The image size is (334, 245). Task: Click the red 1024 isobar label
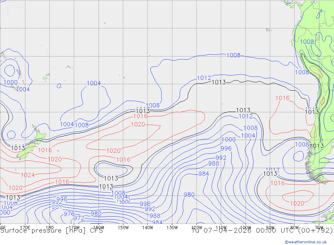coord(28,175)
